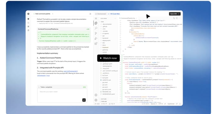Click the split editor icon in editor toolbar
Screen dimensions: 217x114
pos(177,18)
